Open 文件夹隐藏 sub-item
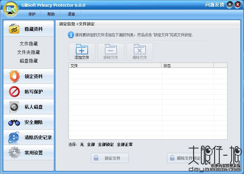244x174 pixels. coord(29,52)
